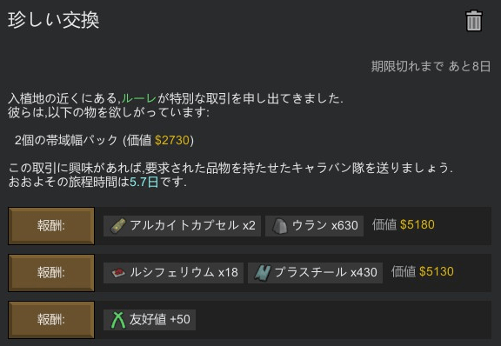Click the $2730 requested item value
Image resolution: width=501 pixels, height=346 pixels.
172,140
